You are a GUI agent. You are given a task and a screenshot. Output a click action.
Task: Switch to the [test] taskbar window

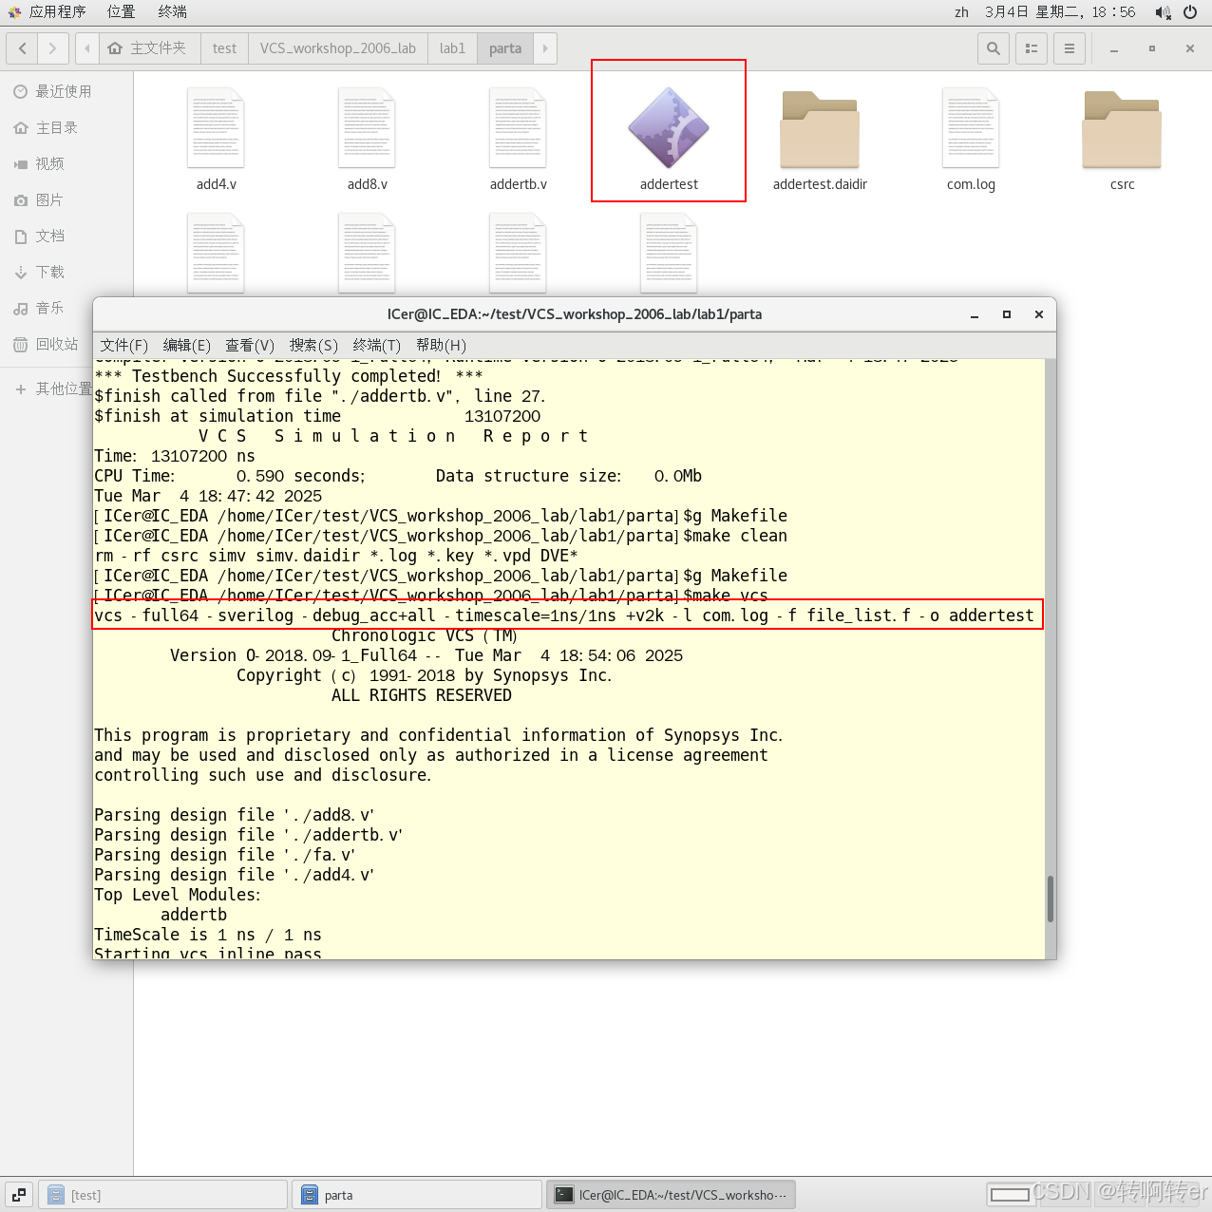point(161,1194)
